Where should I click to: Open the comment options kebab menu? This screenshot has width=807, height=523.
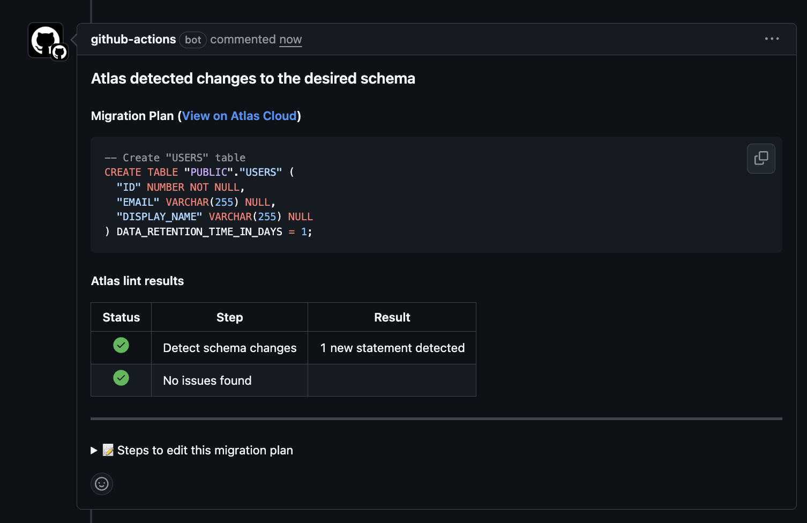772,39
